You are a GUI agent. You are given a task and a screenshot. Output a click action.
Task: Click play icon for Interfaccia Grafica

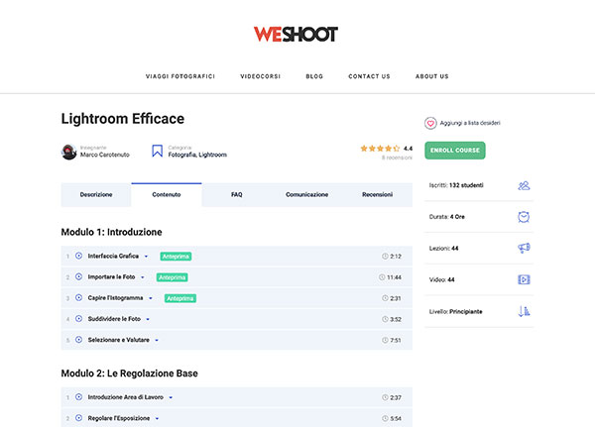click(x=78, y=256)
